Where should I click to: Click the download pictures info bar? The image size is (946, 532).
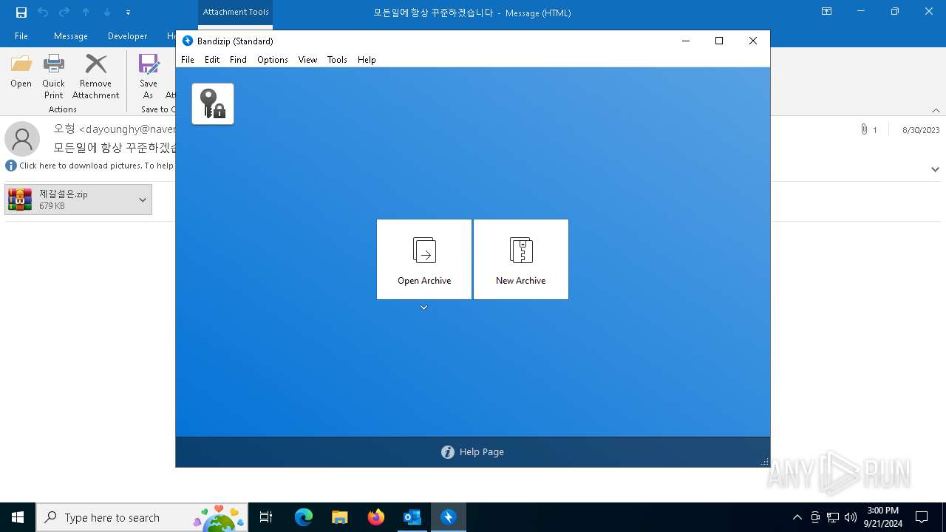click(x=90, y=166)
